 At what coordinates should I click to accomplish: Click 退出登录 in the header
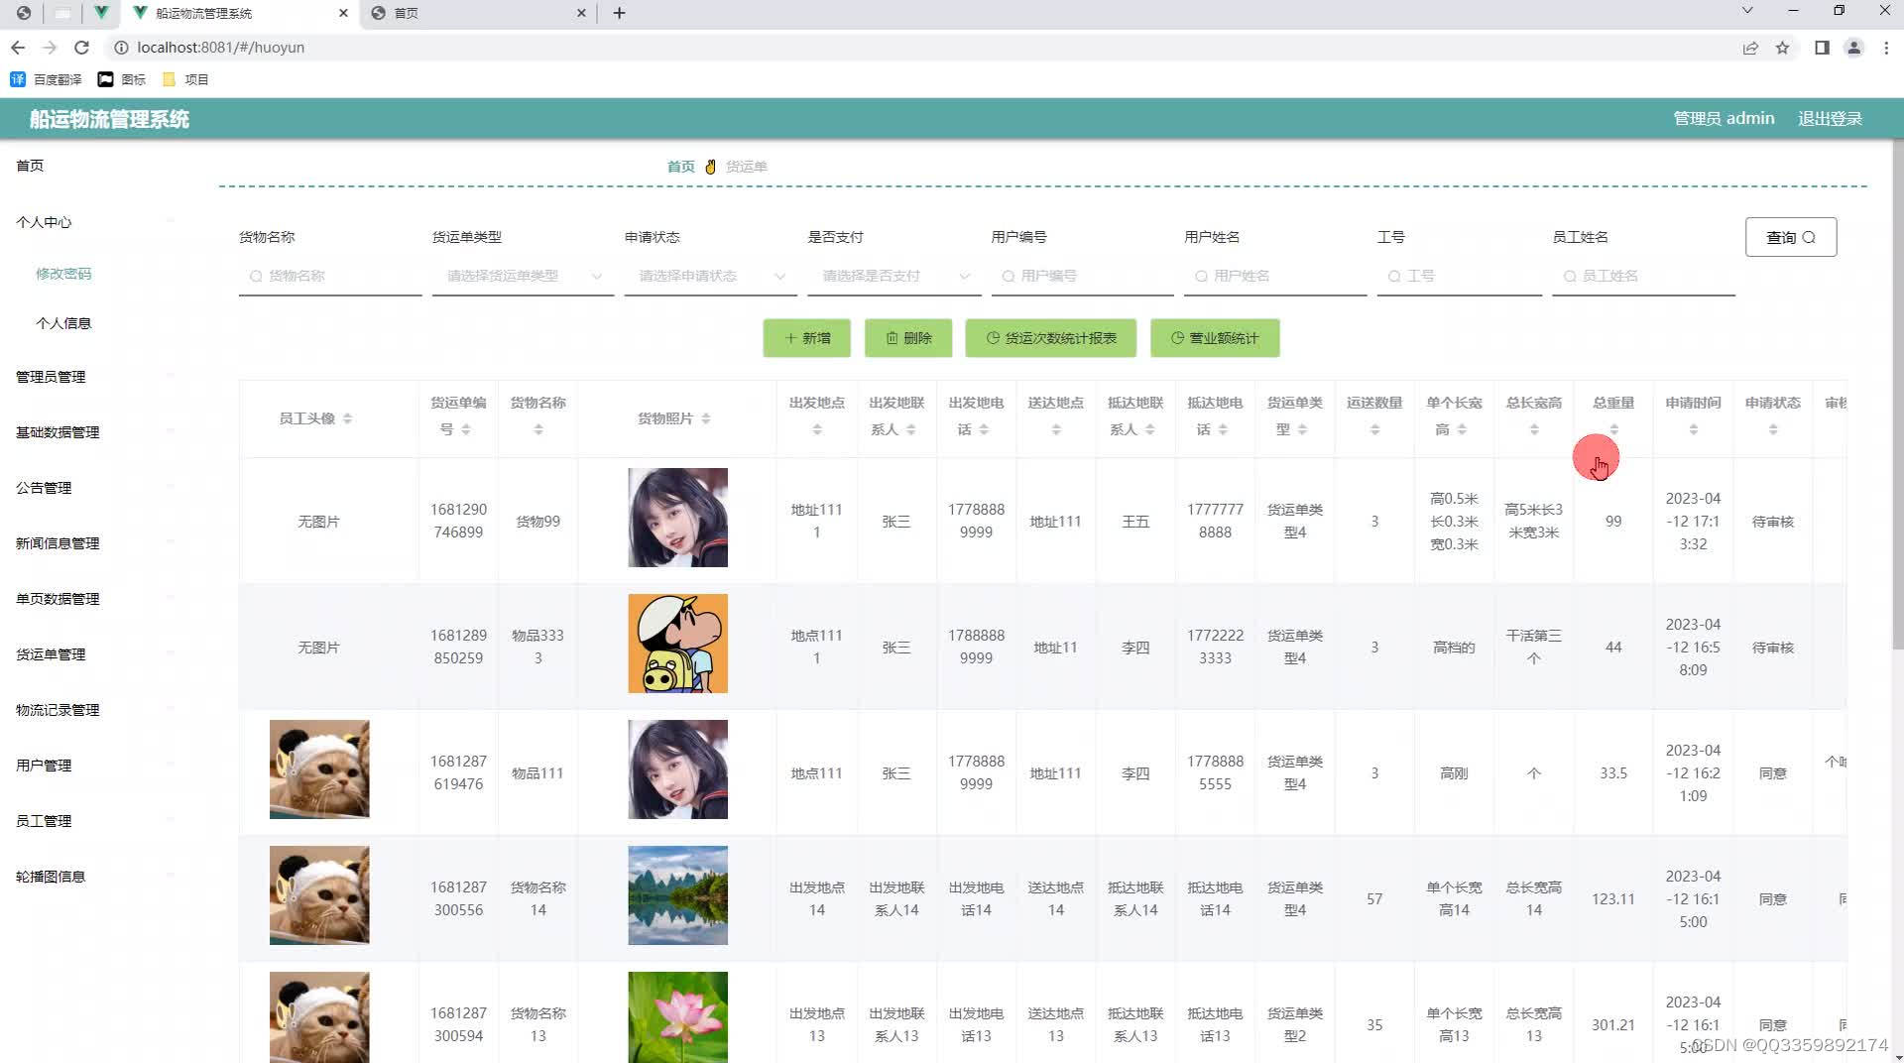click(1830, 119)
